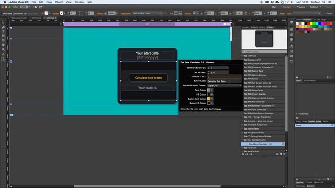Select the Text tool in the toolbox
The width and height of the screenshot is (335, 188).
coord(3,31)
